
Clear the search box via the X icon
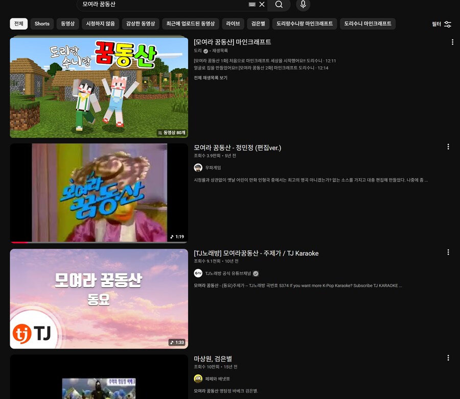[x=261, y=5]
